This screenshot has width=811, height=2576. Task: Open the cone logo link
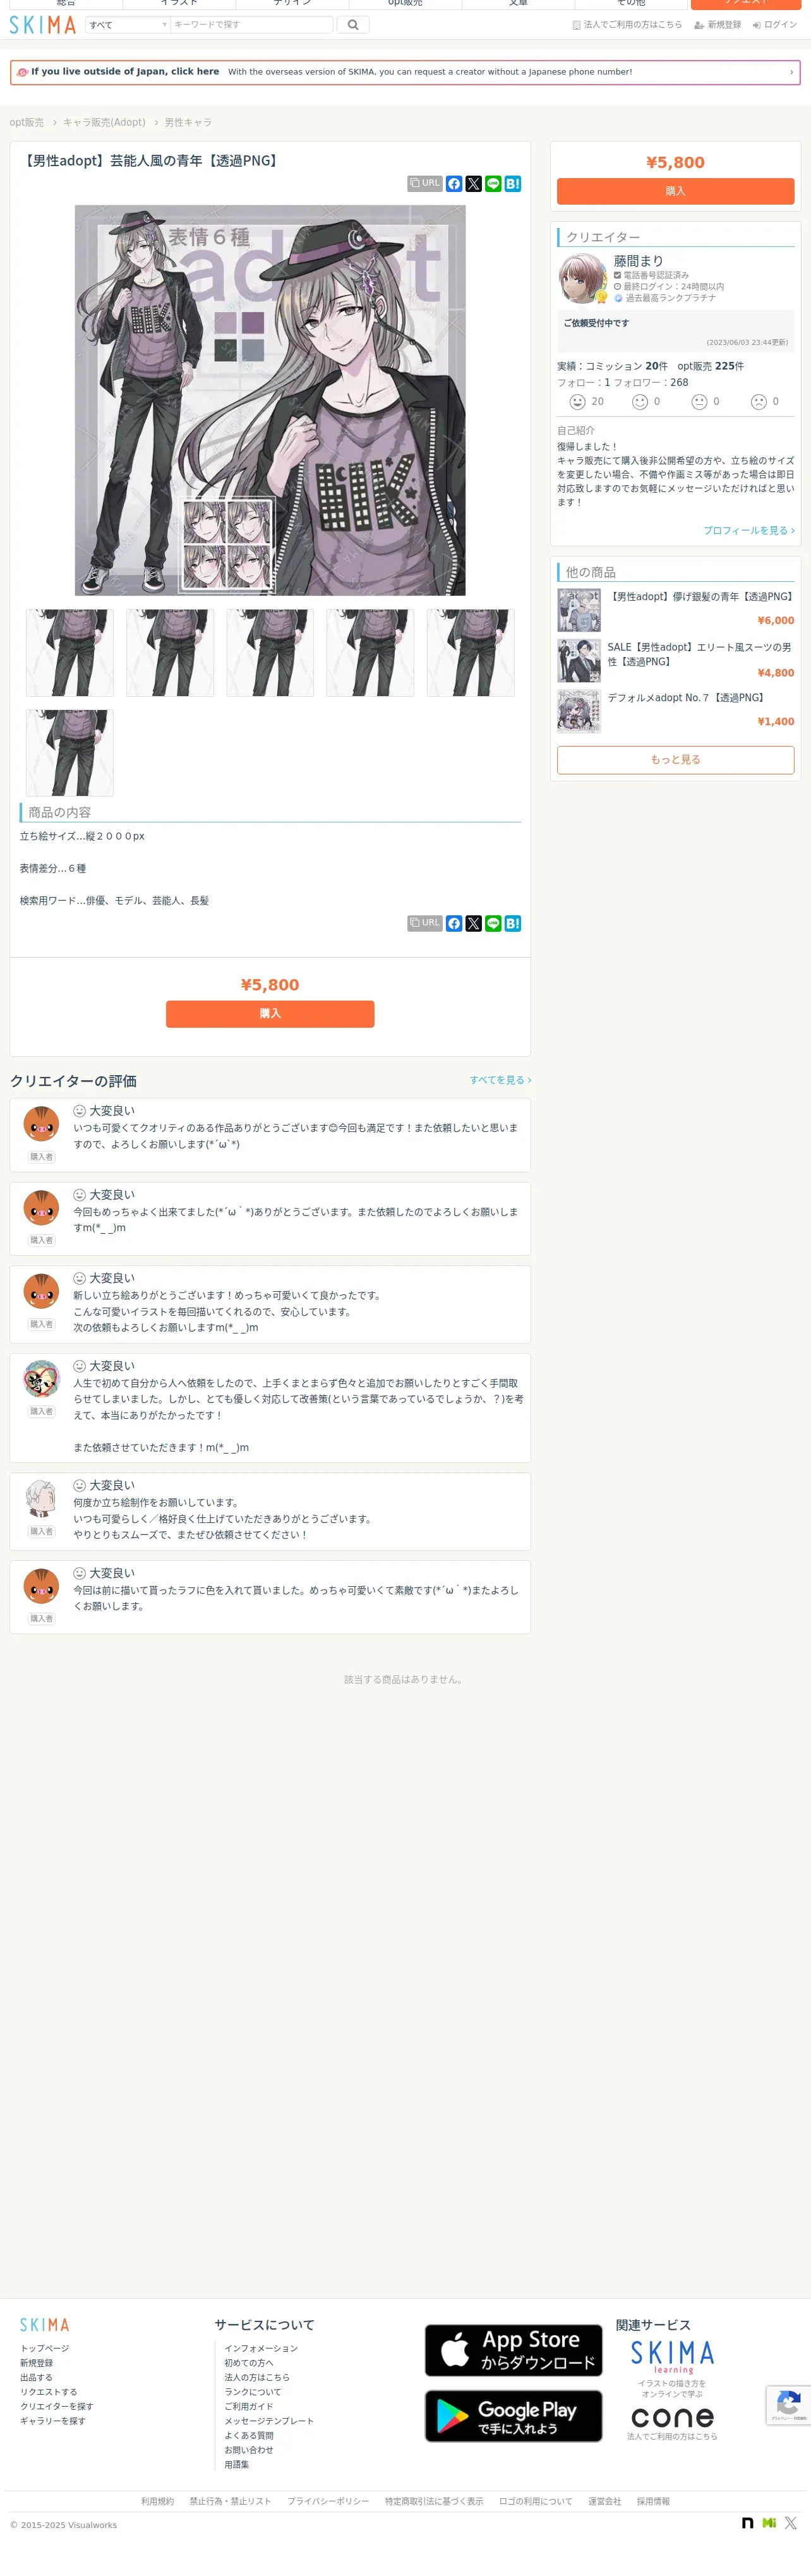[672, 2418]
